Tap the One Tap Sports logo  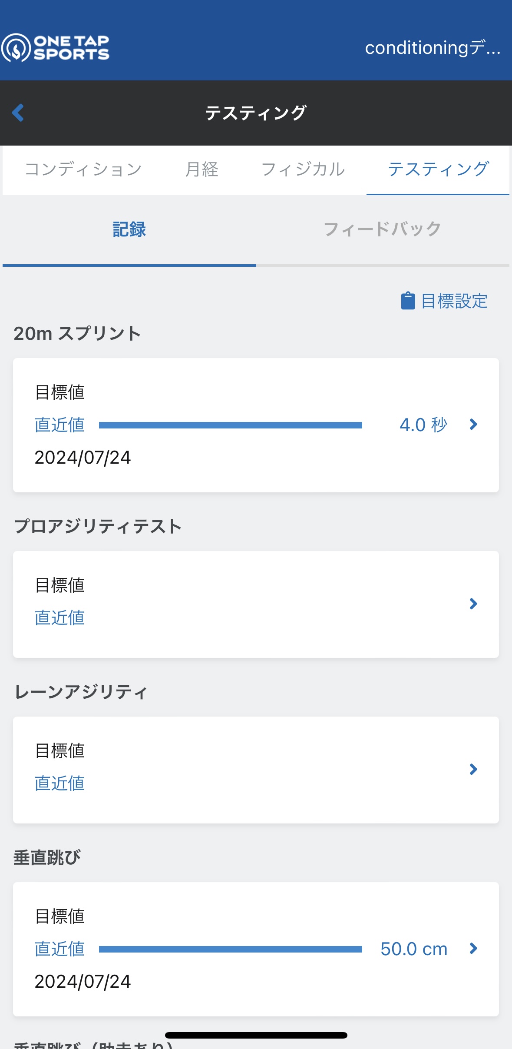[56, 47]
